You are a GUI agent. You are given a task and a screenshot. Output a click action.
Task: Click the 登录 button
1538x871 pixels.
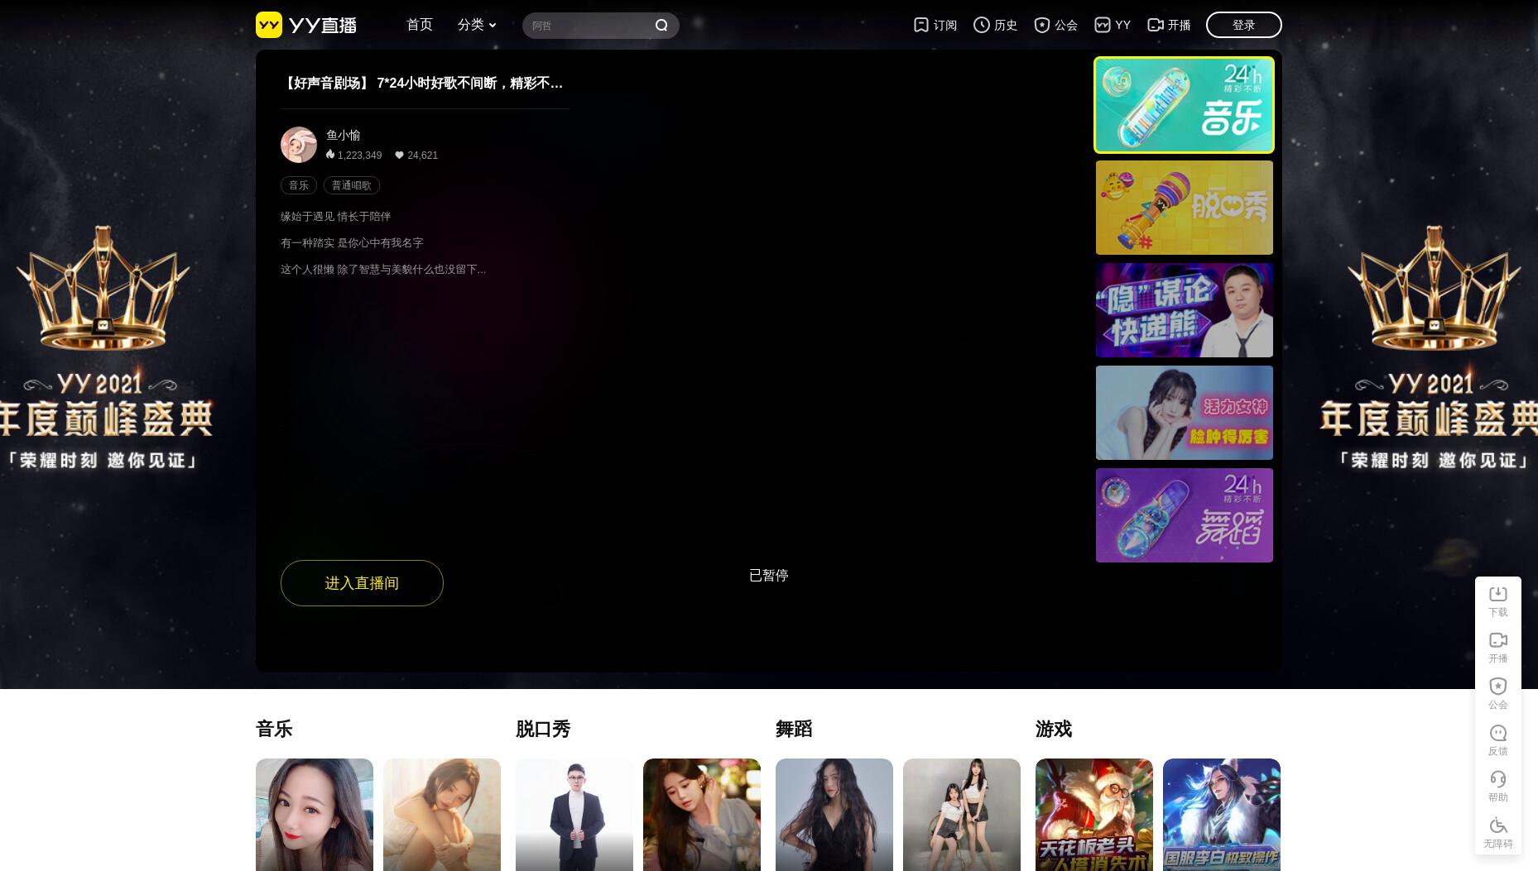click(x=1243, y=25)
